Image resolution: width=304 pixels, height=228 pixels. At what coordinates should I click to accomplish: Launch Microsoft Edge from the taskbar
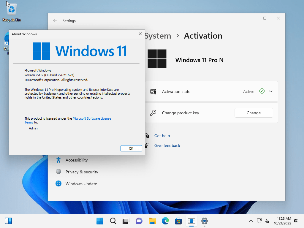click(165, 221)
